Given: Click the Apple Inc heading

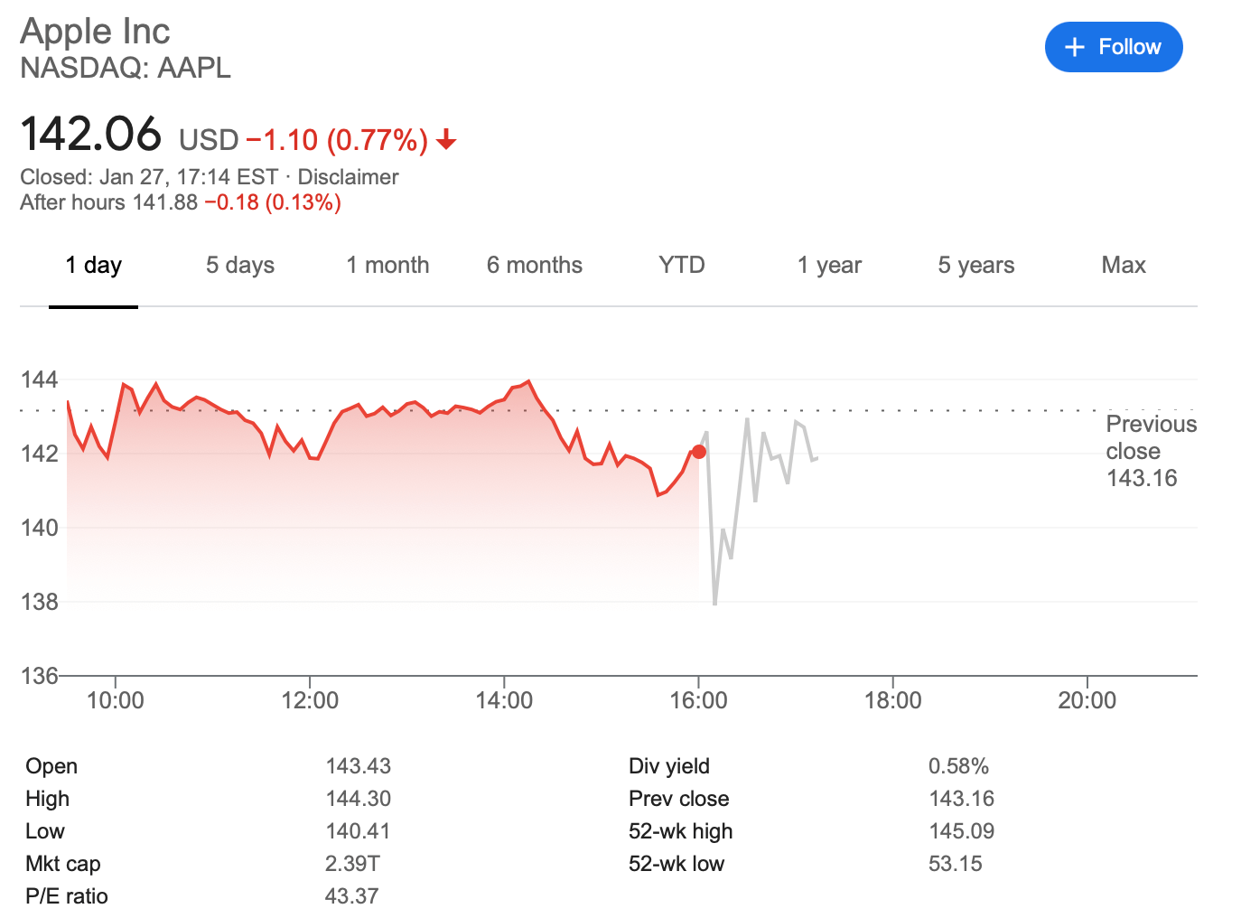Looking at the screenshot, I should [95, 32].
